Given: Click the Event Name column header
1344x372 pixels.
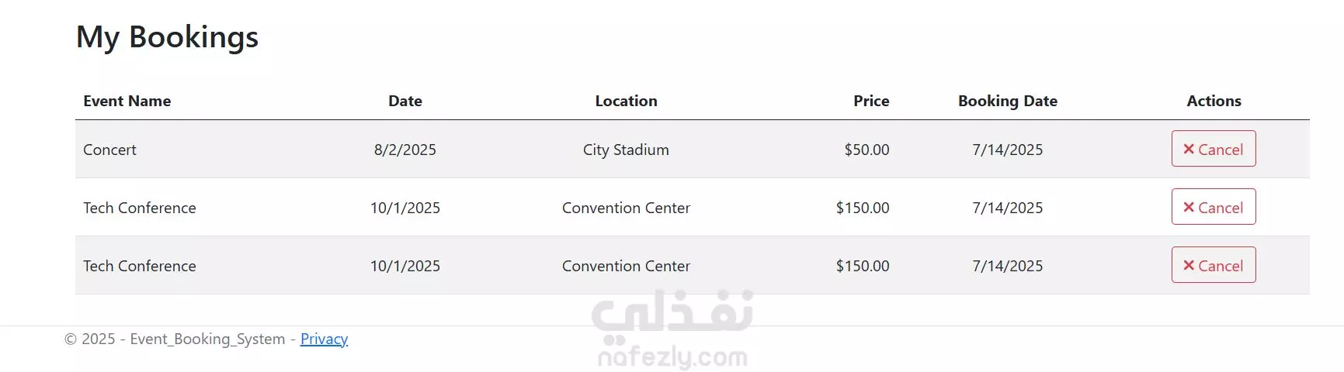Looking at the screenshot, I should click(x=127, y=101).
